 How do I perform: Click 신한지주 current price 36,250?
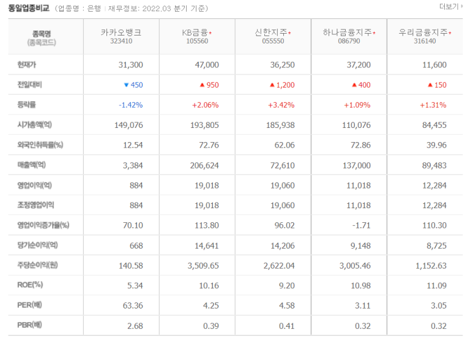pos(282,65)
